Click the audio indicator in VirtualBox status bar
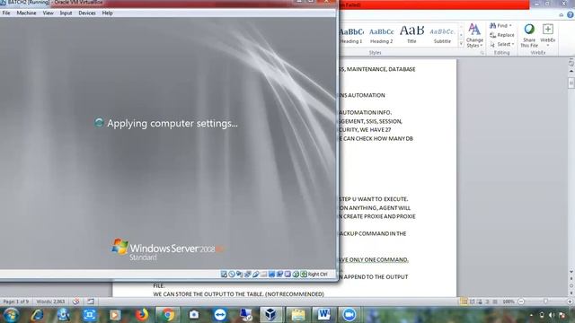The width and height of the screenshot is (575, 323). tap(240, 274)
